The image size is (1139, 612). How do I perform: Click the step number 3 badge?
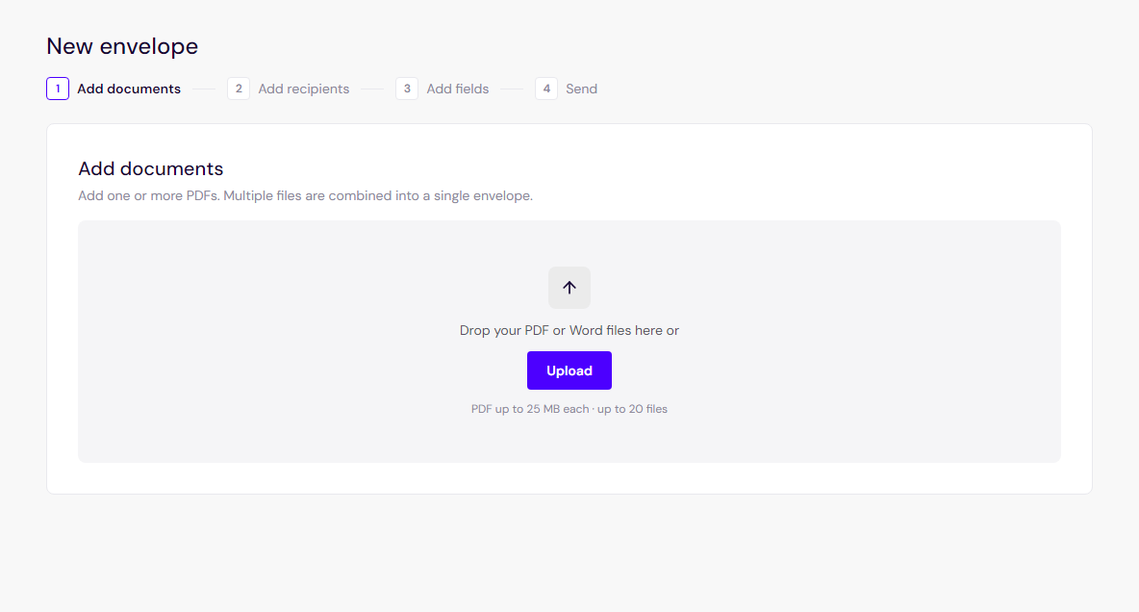(x=407, y=89)
